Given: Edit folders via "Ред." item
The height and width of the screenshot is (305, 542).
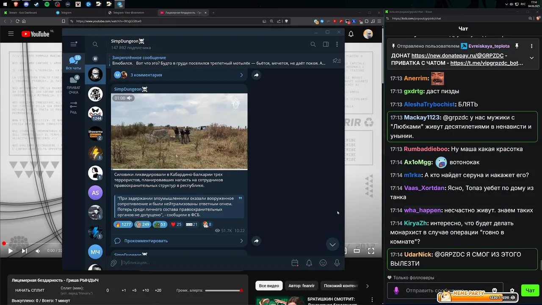Looking at the screenshot, I should click(x=74, y=108).
